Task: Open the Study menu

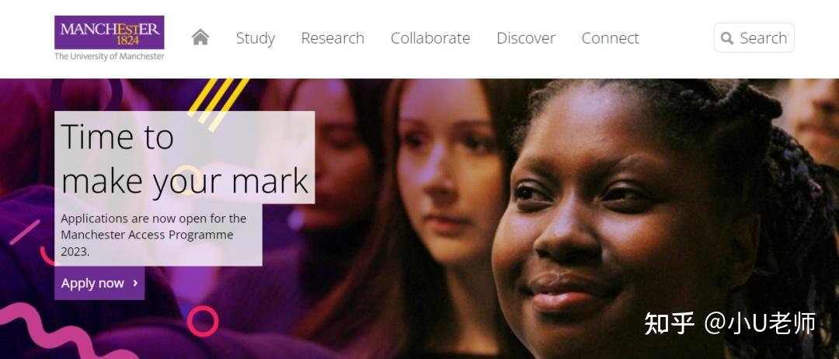Action: (256, 38)
